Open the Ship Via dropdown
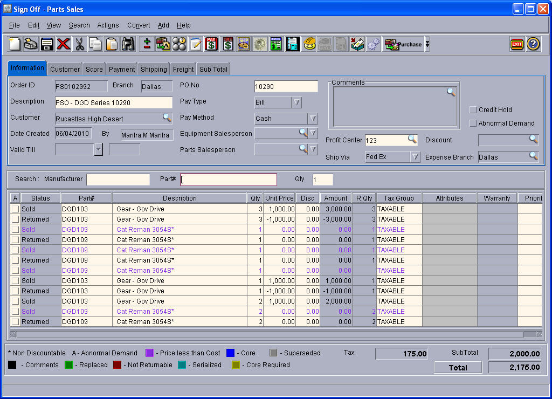The width and height of the screenshot is (552, 399). tap(416, 157)
